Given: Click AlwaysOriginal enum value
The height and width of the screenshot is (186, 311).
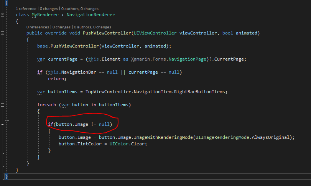Looking at the screenshot, I should coord(270,137).
